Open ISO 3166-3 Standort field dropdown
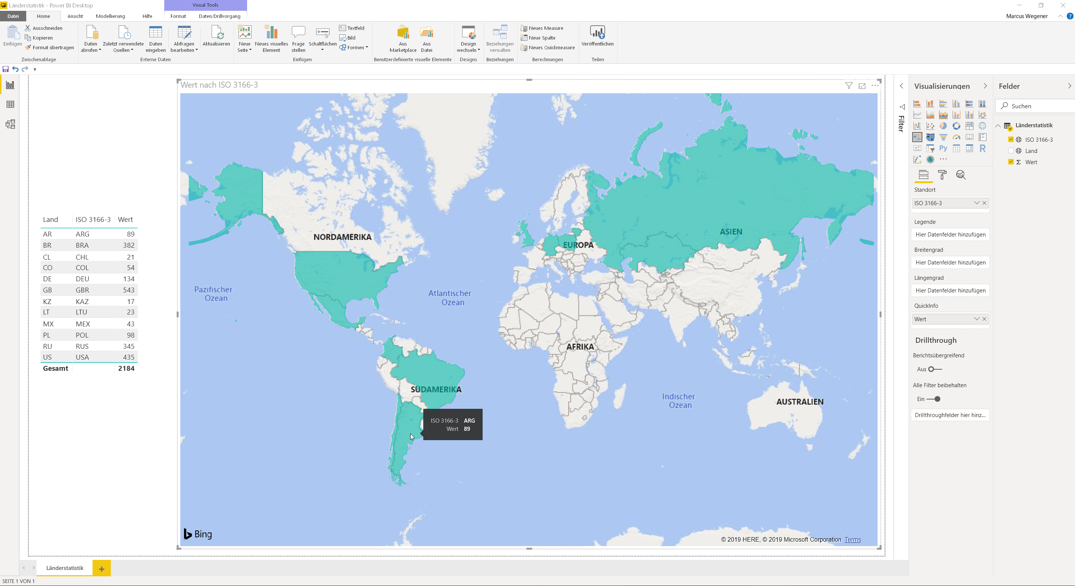Screen dimensions: 1075x586 (976, 203)
